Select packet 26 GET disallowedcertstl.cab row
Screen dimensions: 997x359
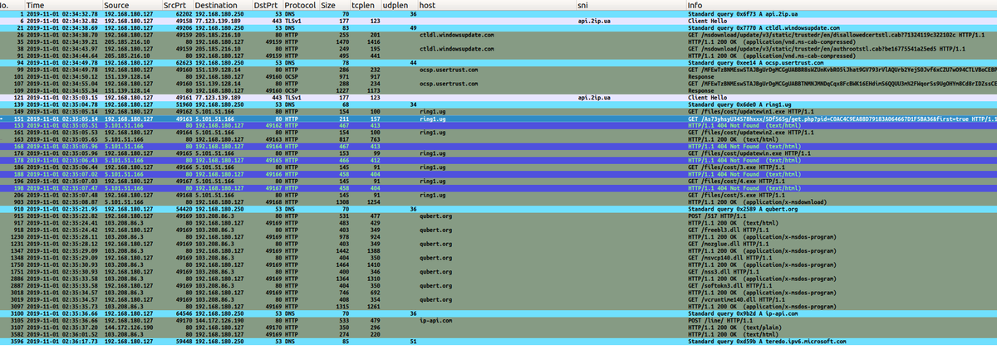point(498,35)
